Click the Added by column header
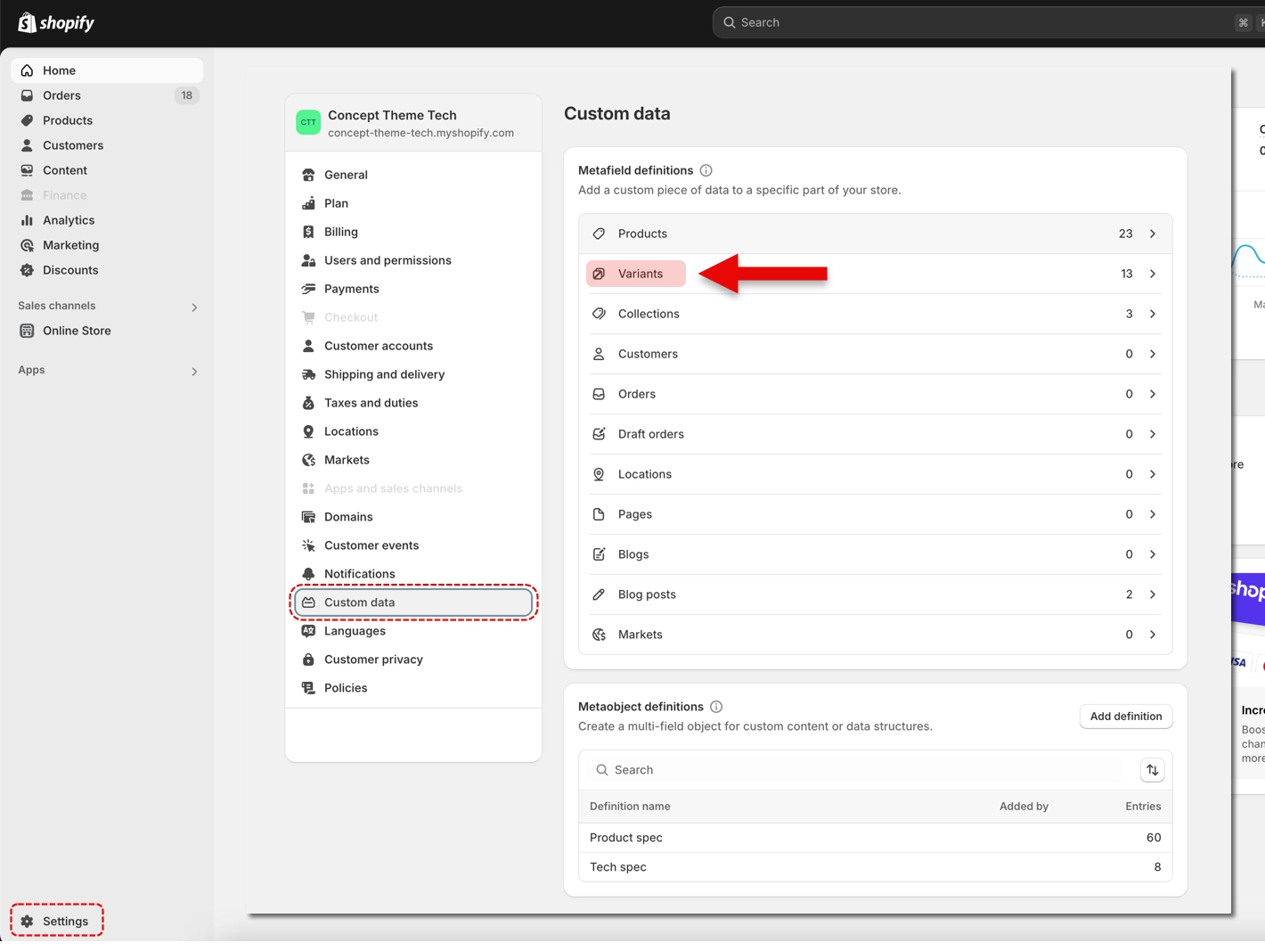The height and width of the screenshot is (951, 1265). (1024, 807)
